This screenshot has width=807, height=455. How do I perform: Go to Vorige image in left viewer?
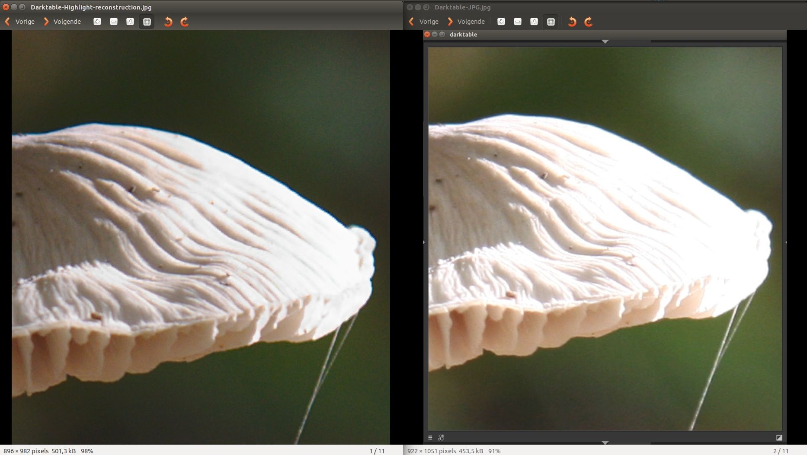20,22
